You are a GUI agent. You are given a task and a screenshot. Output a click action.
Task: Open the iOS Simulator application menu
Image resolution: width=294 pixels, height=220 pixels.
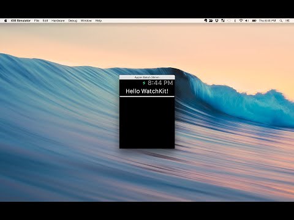21,21
